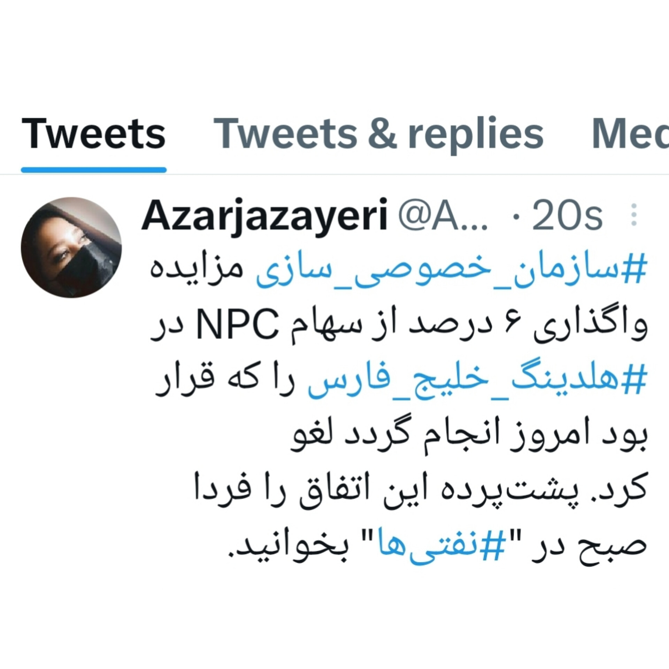Select the Tweets tab
Screen dimensions: 669x669
click(x=93, y=134)
